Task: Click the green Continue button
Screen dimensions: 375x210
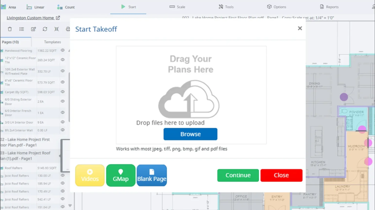Action: click(x=238, y=175)
